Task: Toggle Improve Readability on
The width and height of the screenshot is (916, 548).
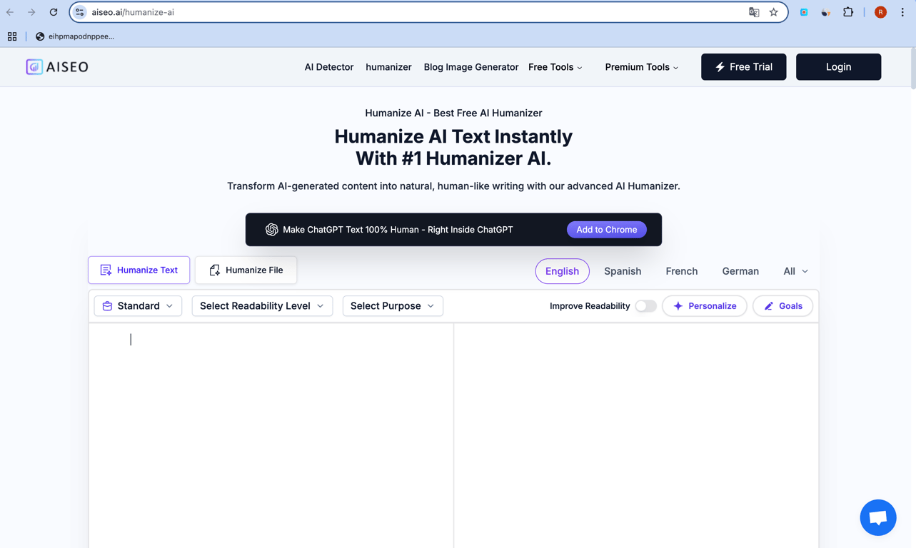Action: (645, 305)
